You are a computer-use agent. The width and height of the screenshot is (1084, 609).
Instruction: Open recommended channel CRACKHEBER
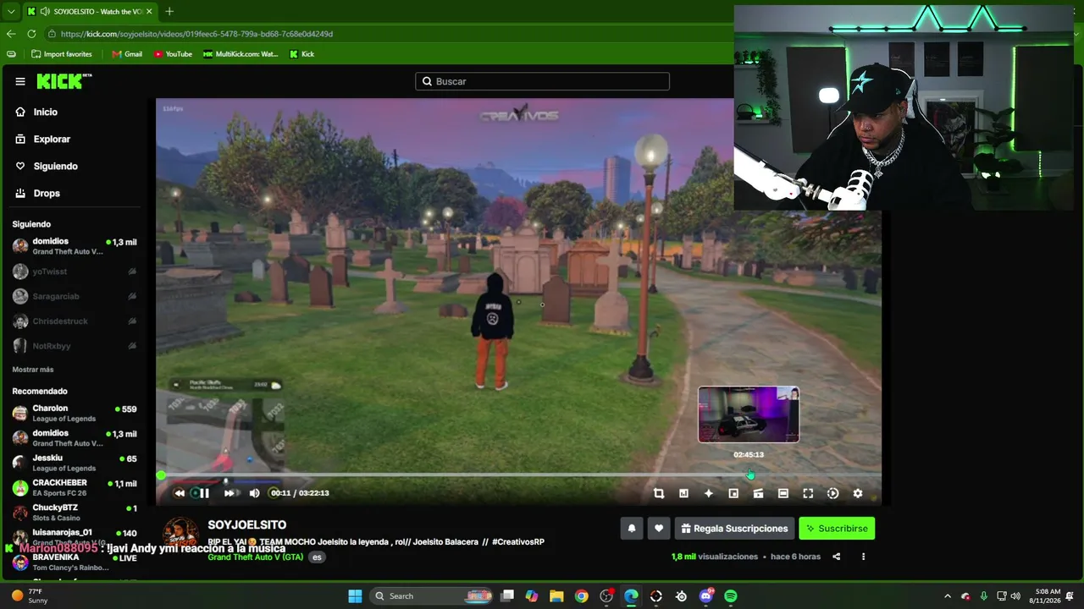pos(75,487)
